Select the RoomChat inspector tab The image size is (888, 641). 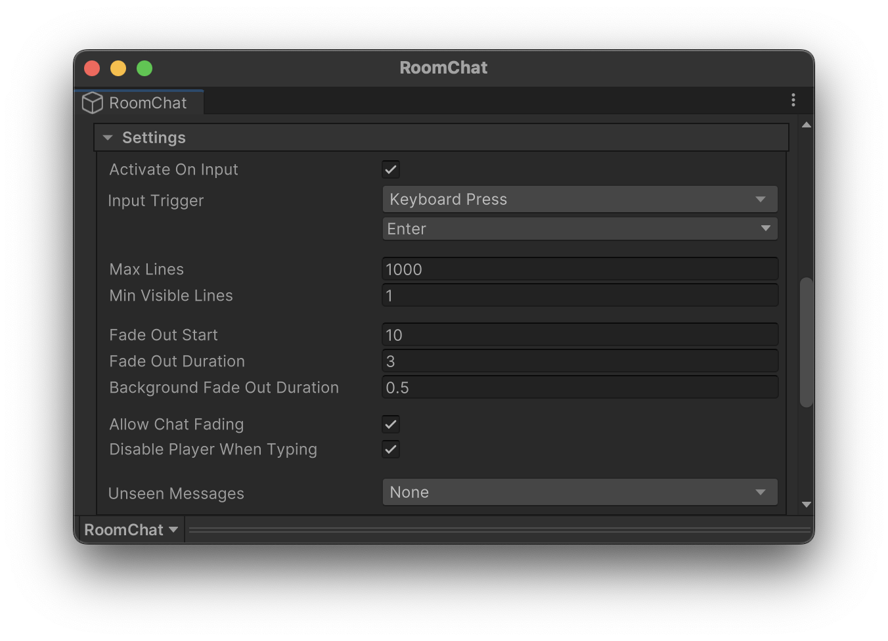click(x=139, y=103)
